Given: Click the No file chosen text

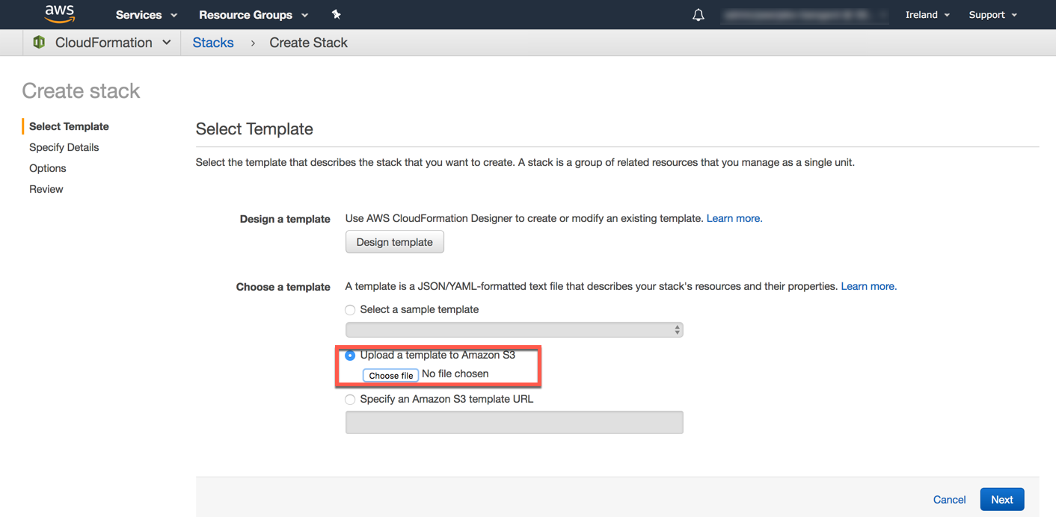Looking at the screenshot, I should click(x=455, y=374).
